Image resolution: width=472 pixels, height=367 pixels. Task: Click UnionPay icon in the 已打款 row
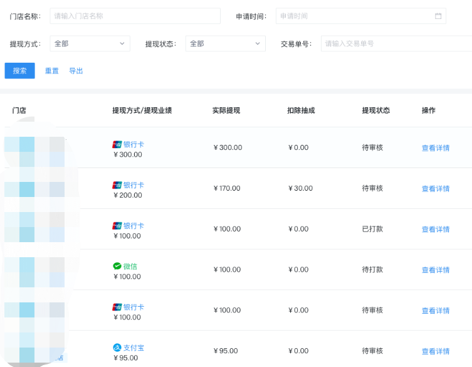pyautogui.click(x=117, y=226)
